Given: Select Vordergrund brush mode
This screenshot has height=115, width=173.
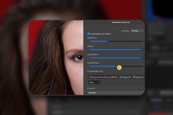Looking at the screenshot, I should pyautogui.click(x=125, y=77).
